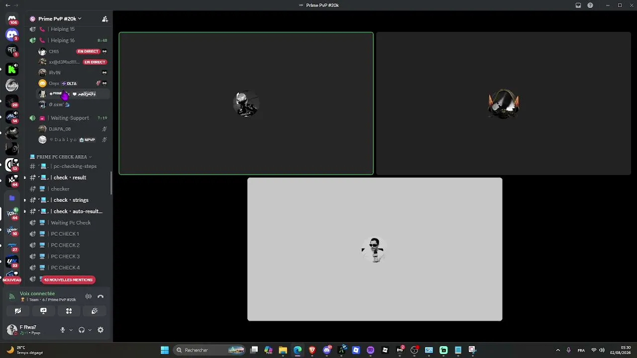Open Discord help in title bar
Image resolution: width=637 pixels, height=358 pixels.
590,5
